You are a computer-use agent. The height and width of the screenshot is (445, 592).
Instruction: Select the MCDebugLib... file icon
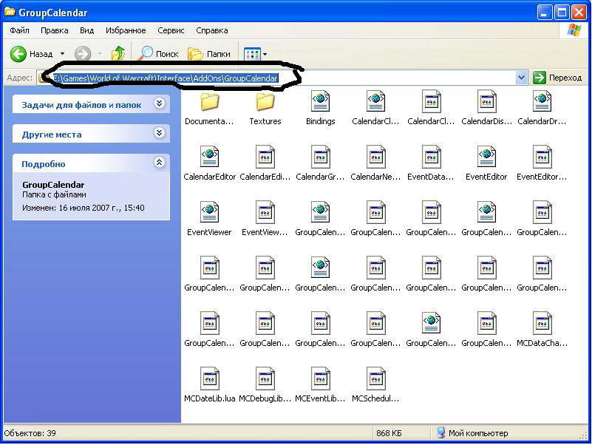tap(265, 378)
